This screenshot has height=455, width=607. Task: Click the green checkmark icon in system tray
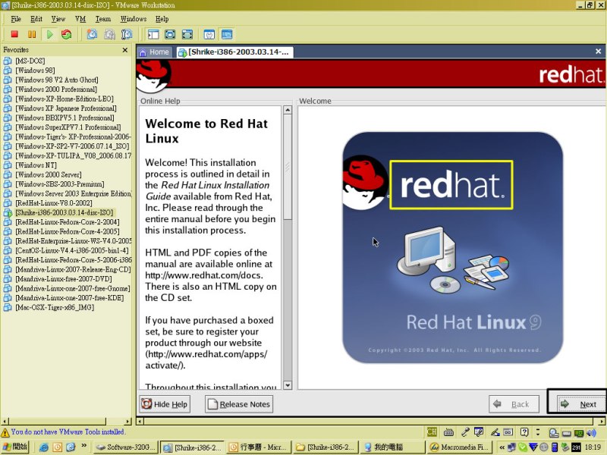click(523, 447)
